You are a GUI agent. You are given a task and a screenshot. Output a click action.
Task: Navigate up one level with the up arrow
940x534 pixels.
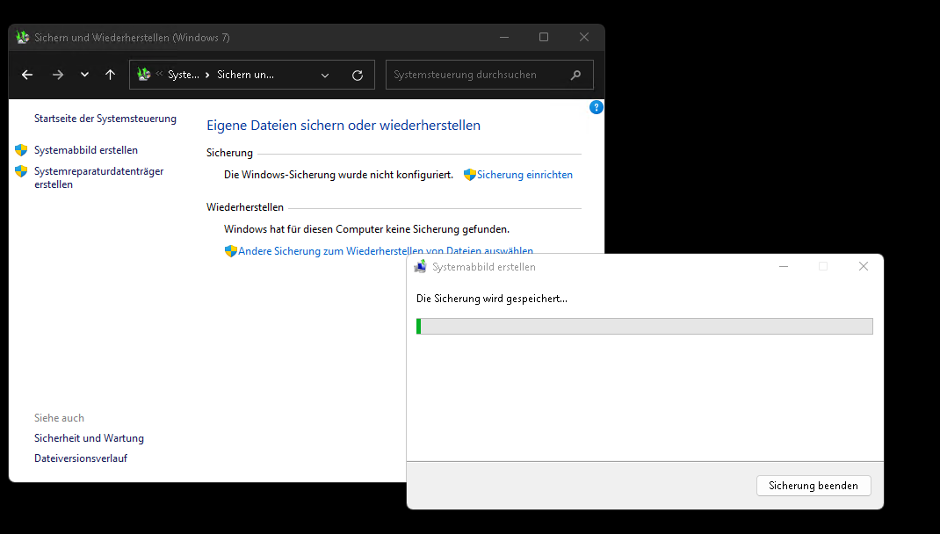(111, 75)
